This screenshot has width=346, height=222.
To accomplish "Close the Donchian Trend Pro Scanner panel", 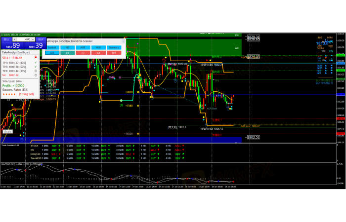I will click(123, 41).
